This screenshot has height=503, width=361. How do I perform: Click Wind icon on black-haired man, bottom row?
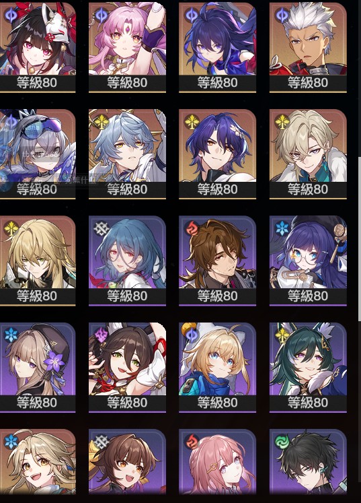click(282, 442)
